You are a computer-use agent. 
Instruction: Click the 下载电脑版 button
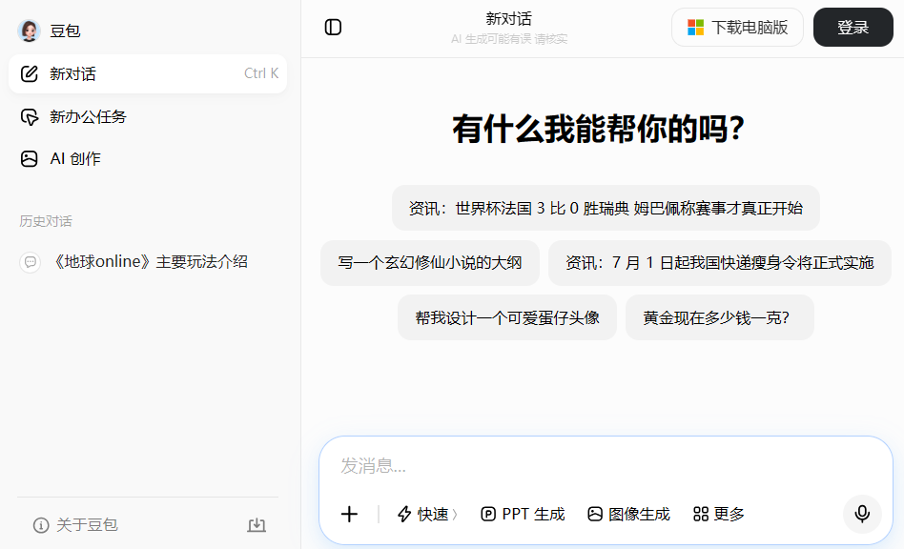click(x=737, y=27)
